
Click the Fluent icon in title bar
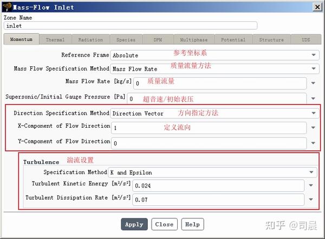pyautogui.click(x=6, y=7)
